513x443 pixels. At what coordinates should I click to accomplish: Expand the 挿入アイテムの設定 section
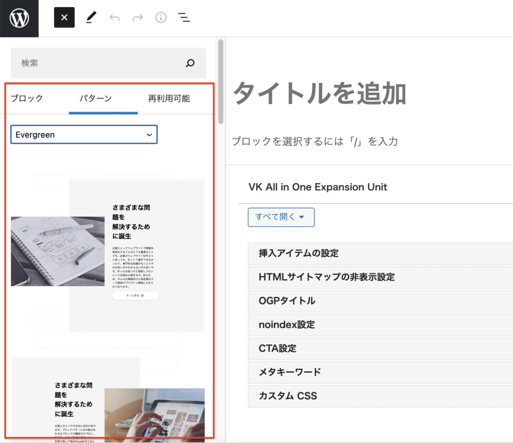[299, 253]
